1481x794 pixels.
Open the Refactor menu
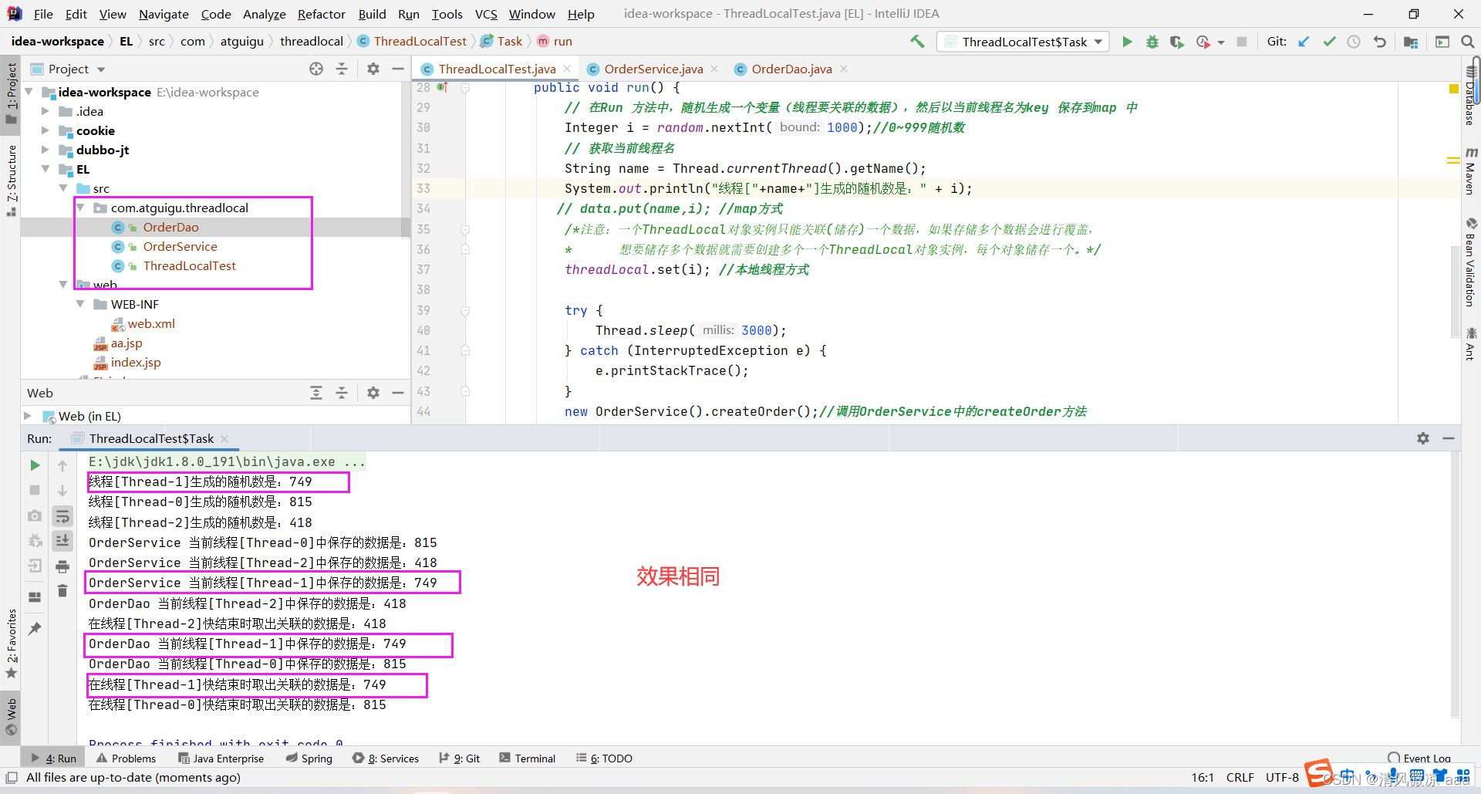coord(321,14)
